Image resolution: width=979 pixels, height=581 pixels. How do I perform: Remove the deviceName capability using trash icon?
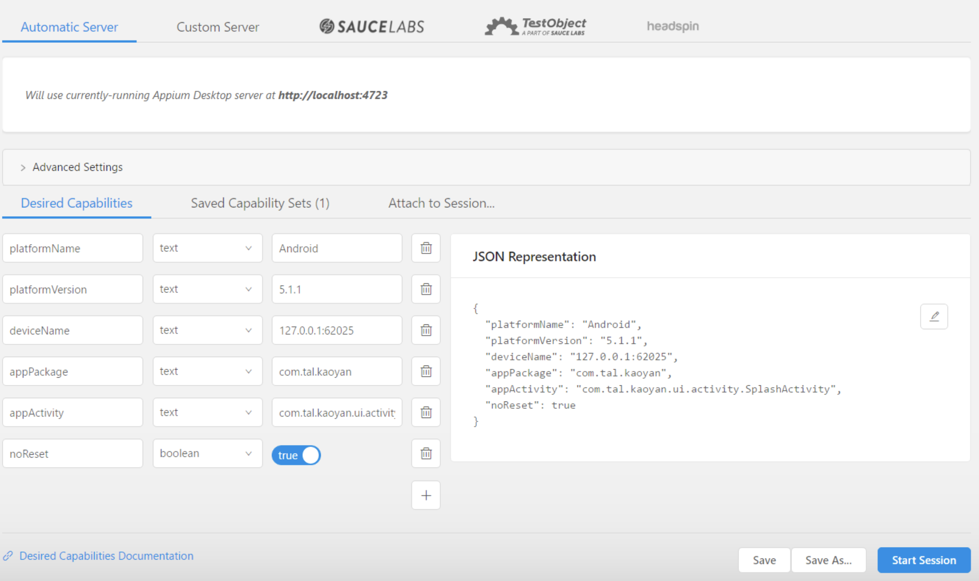click(425, 330)
